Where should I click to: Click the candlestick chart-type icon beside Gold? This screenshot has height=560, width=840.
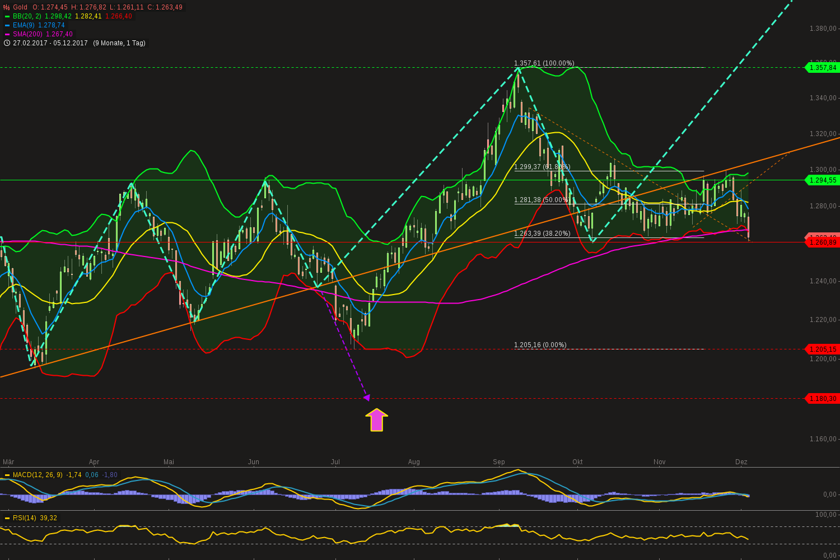7,7
